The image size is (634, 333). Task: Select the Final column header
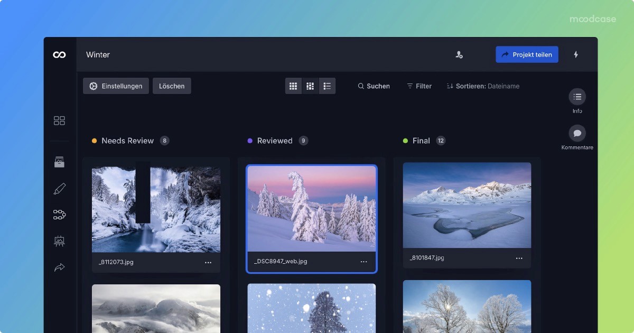click(x=421, y=141)
